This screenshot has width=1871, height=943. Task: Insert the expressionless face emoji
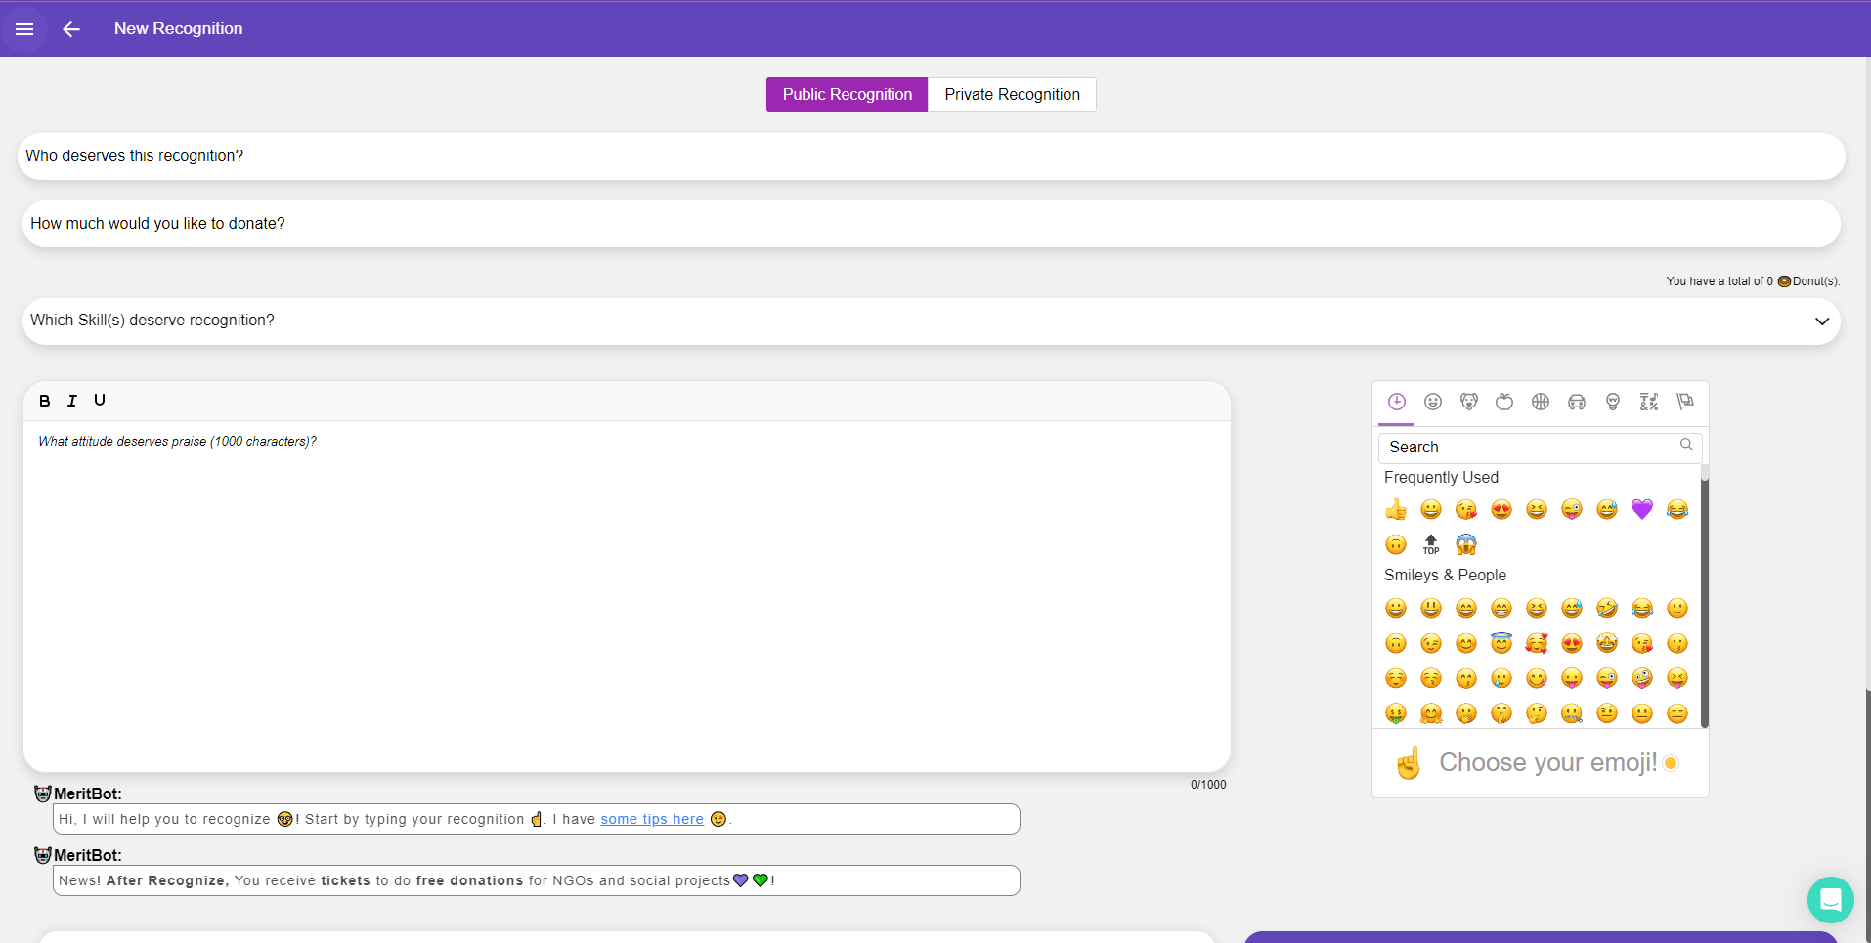click(1677, 713)
